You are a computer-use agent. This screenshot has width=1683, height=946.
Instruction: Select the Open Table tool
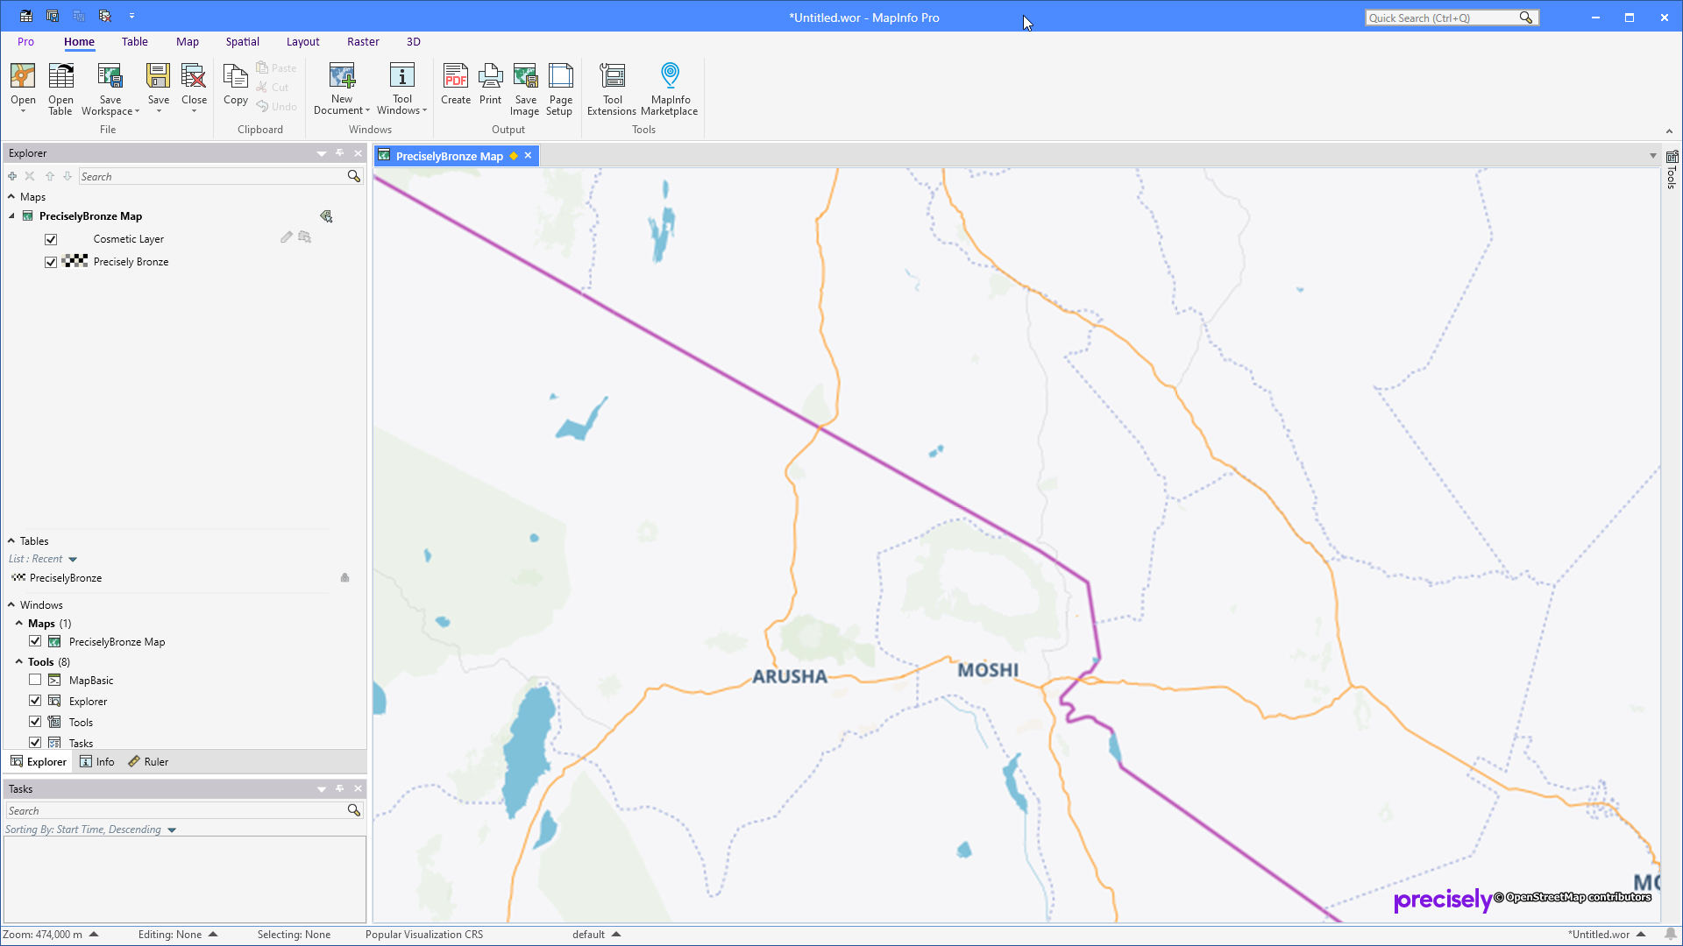click(x=60, y=88)
